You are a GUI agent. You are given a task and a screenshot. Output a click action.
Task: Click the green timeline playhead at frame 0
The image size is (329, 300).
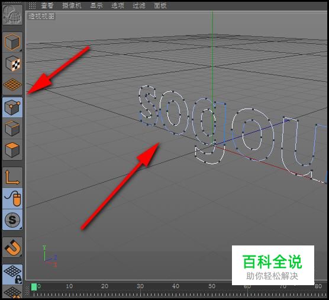[34, 287]
